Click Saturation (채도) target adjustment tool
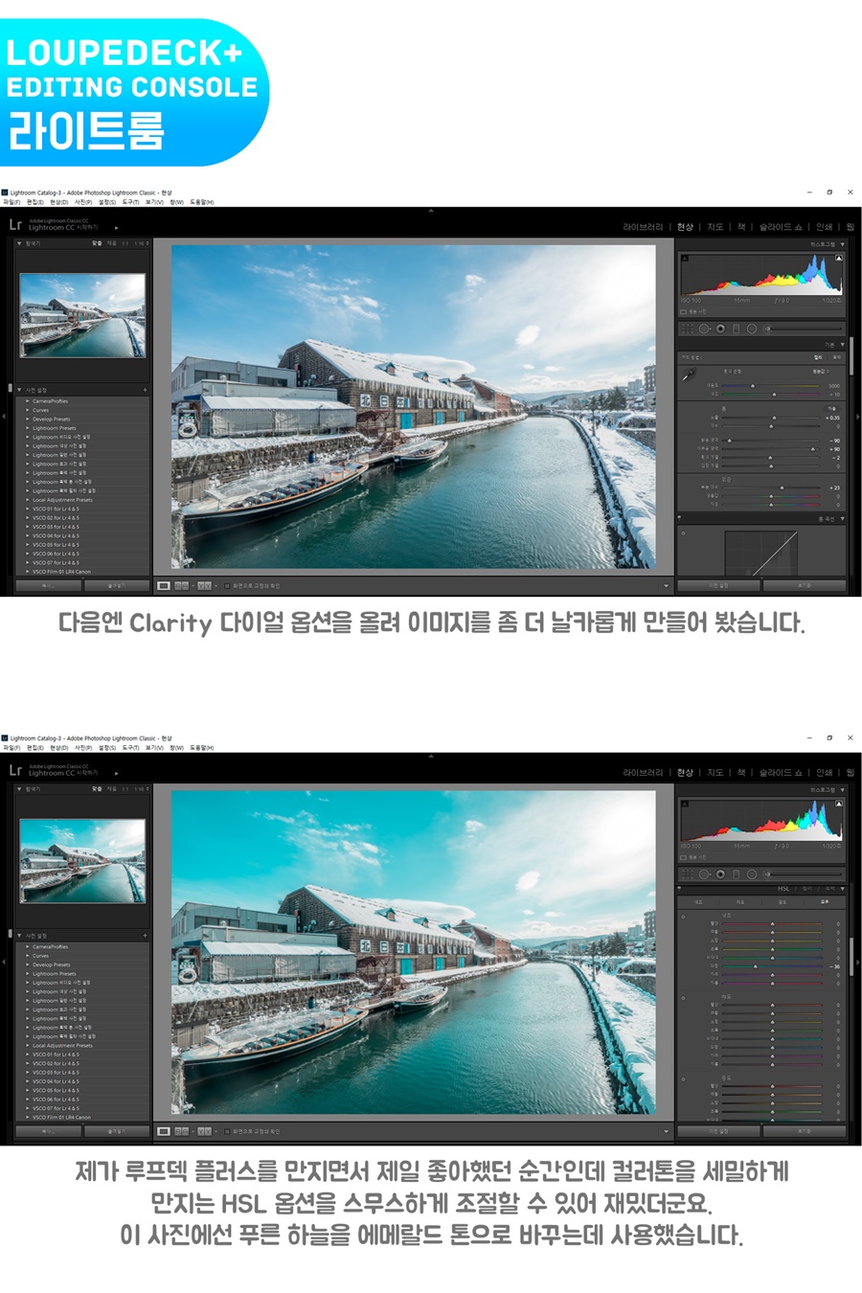This screenshot has height=1293, width=862. [x=683, y=998]
